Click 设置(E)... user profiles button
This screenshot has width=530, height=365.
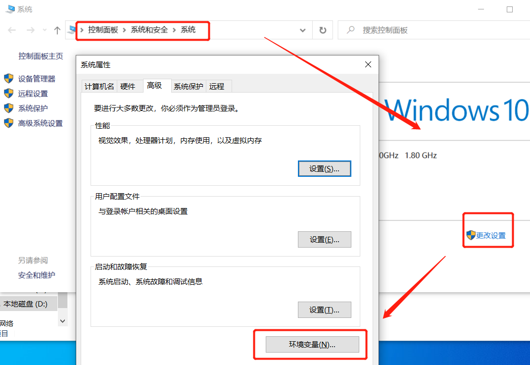325,240
